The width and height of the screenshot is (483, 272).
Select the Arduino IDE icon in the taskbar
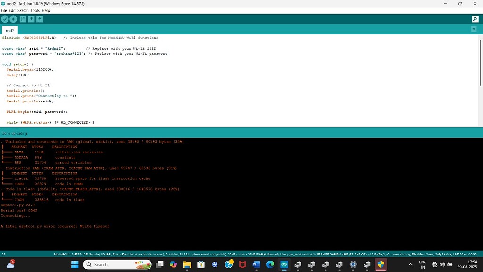click(x=284, y=264)
